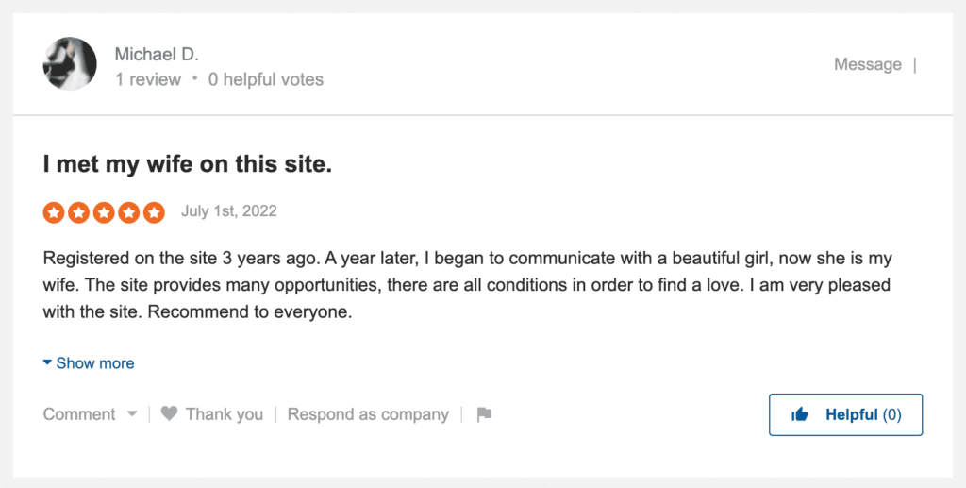Screen dimensions: 966x488
Task: Click the Show more text link
Action: tap(95, 363)
